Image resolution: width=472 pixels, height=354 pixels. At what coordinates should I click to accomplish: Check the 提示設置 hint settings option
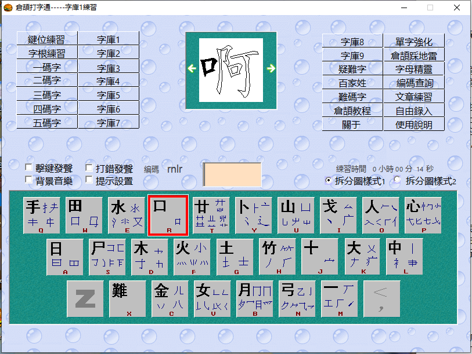89,178
